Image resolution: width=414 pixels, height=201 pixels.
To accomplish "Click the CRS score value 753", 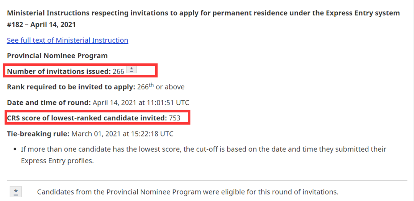I will 175,118.
